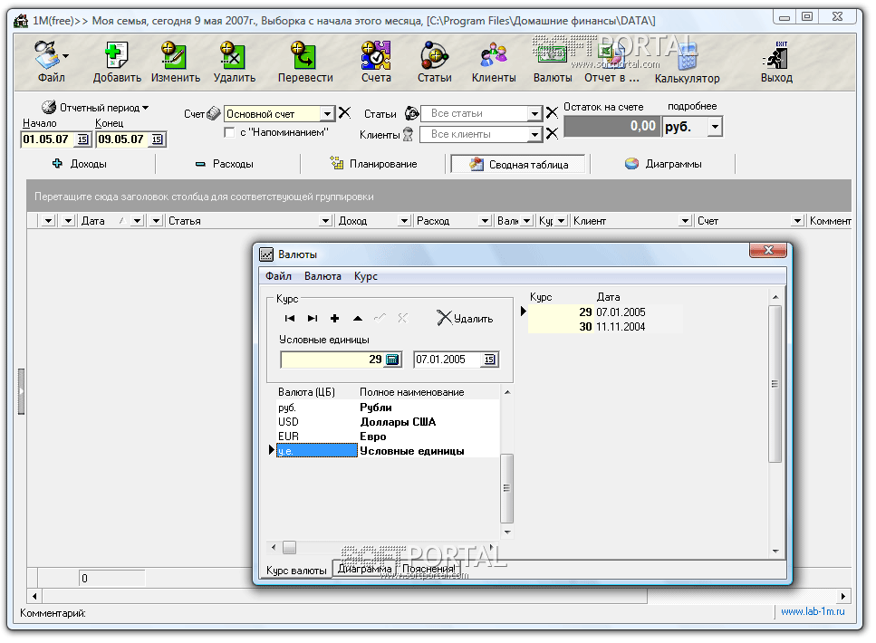Open the Клиент column filter arrow
The height and width of the screenshot is (643, 876).
click(x=686, y=221)
